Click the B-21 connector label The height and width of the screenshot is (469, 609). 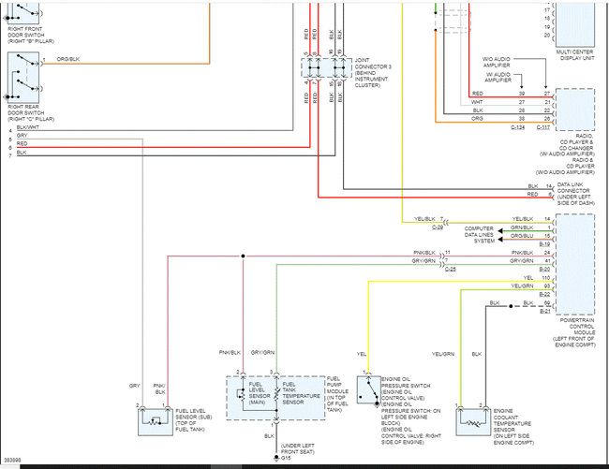545,311
